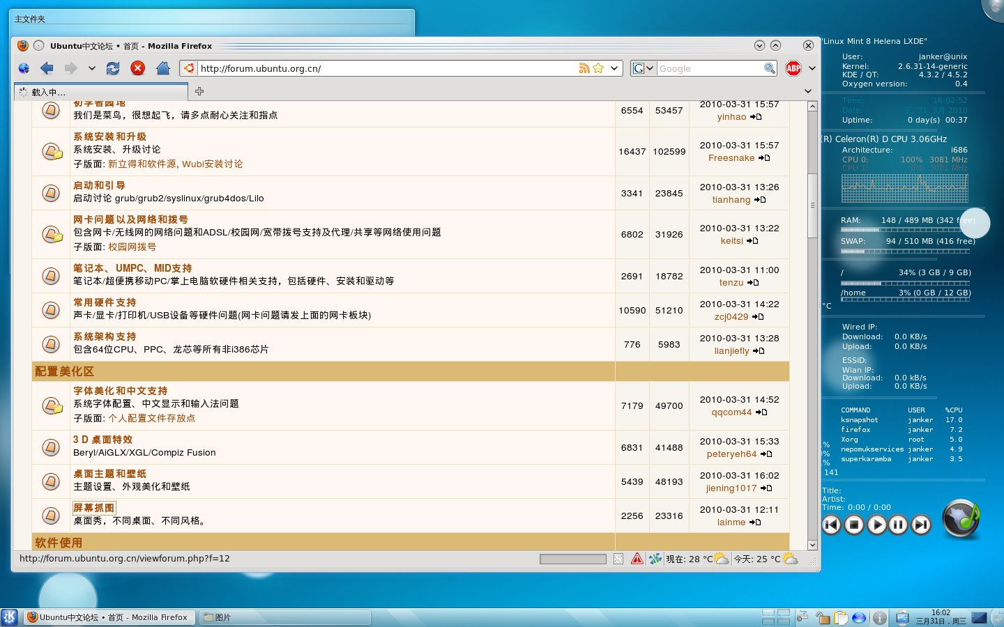Open the list-all-tabs dropdown arrow
This screenshot has width=1004, height=627.
pyautogui.click(x=808, y=91)
